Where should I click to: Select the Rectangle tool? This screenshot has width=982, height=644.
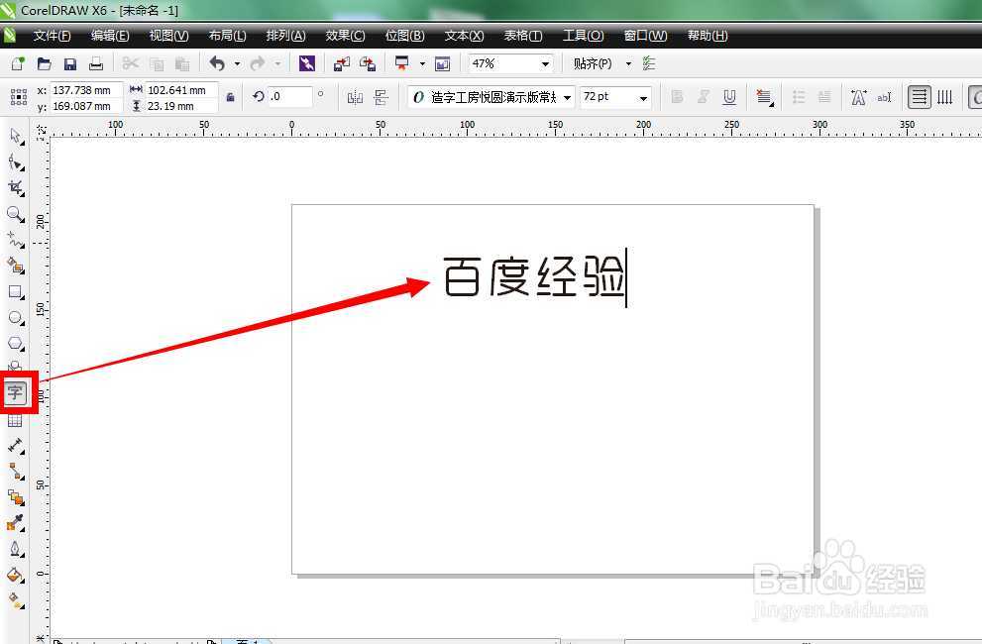(x=16, y=290)
